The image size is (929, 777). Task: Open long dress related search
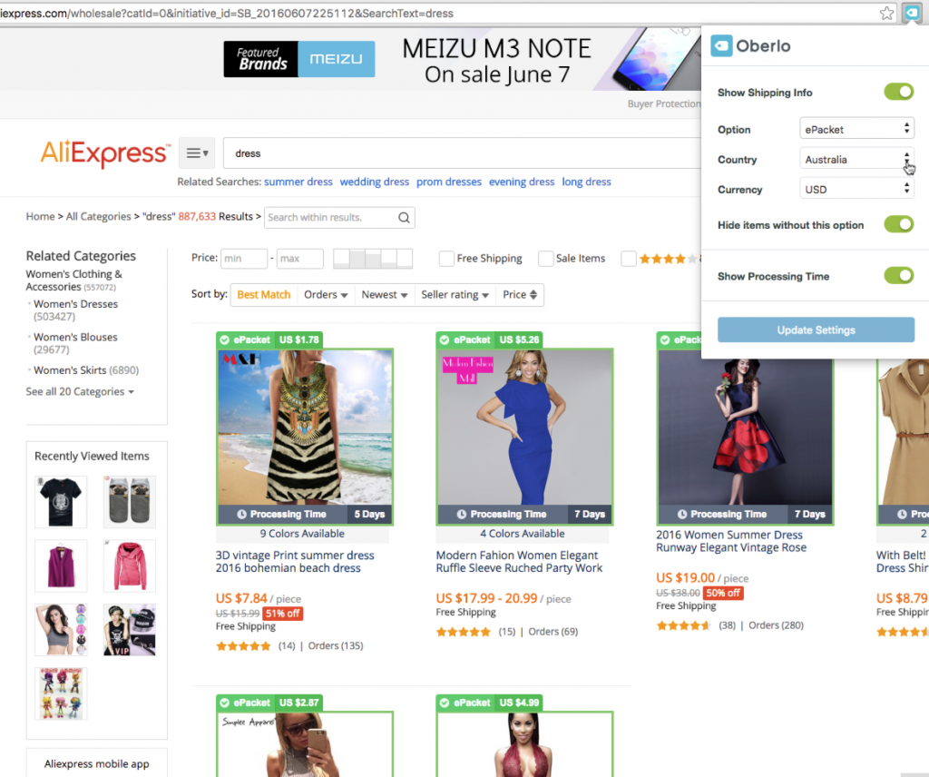587,182
